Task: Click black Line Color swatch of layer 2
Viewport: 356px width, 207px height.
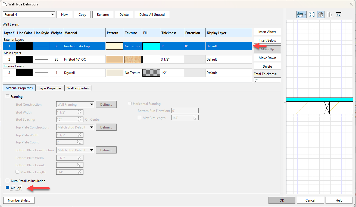Action: 24,59
